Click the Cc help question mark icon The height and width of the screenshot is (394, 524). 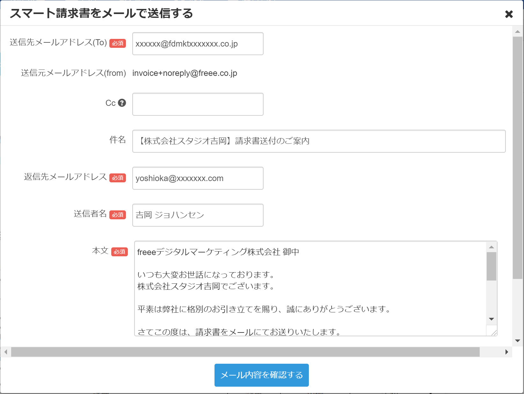pos(122,103)
